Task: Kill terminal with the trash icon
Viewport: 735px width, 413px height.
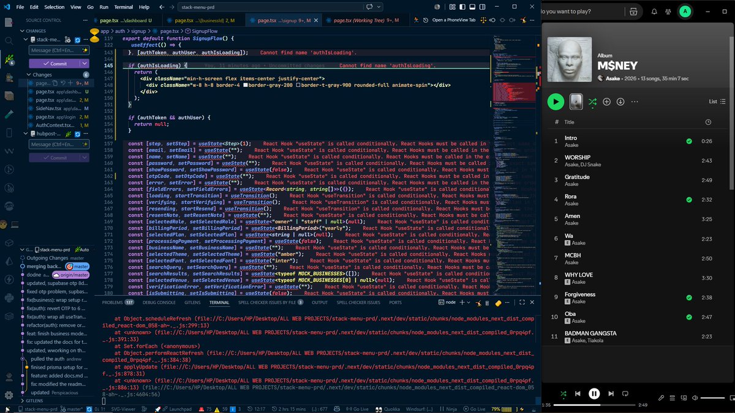Action: 487,303
